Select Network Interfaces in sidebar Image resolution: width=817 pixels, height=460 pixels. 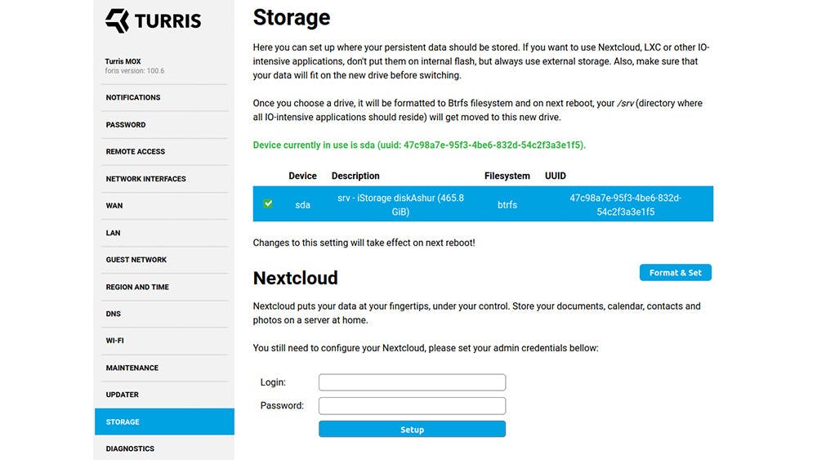[x=145, y=179]
